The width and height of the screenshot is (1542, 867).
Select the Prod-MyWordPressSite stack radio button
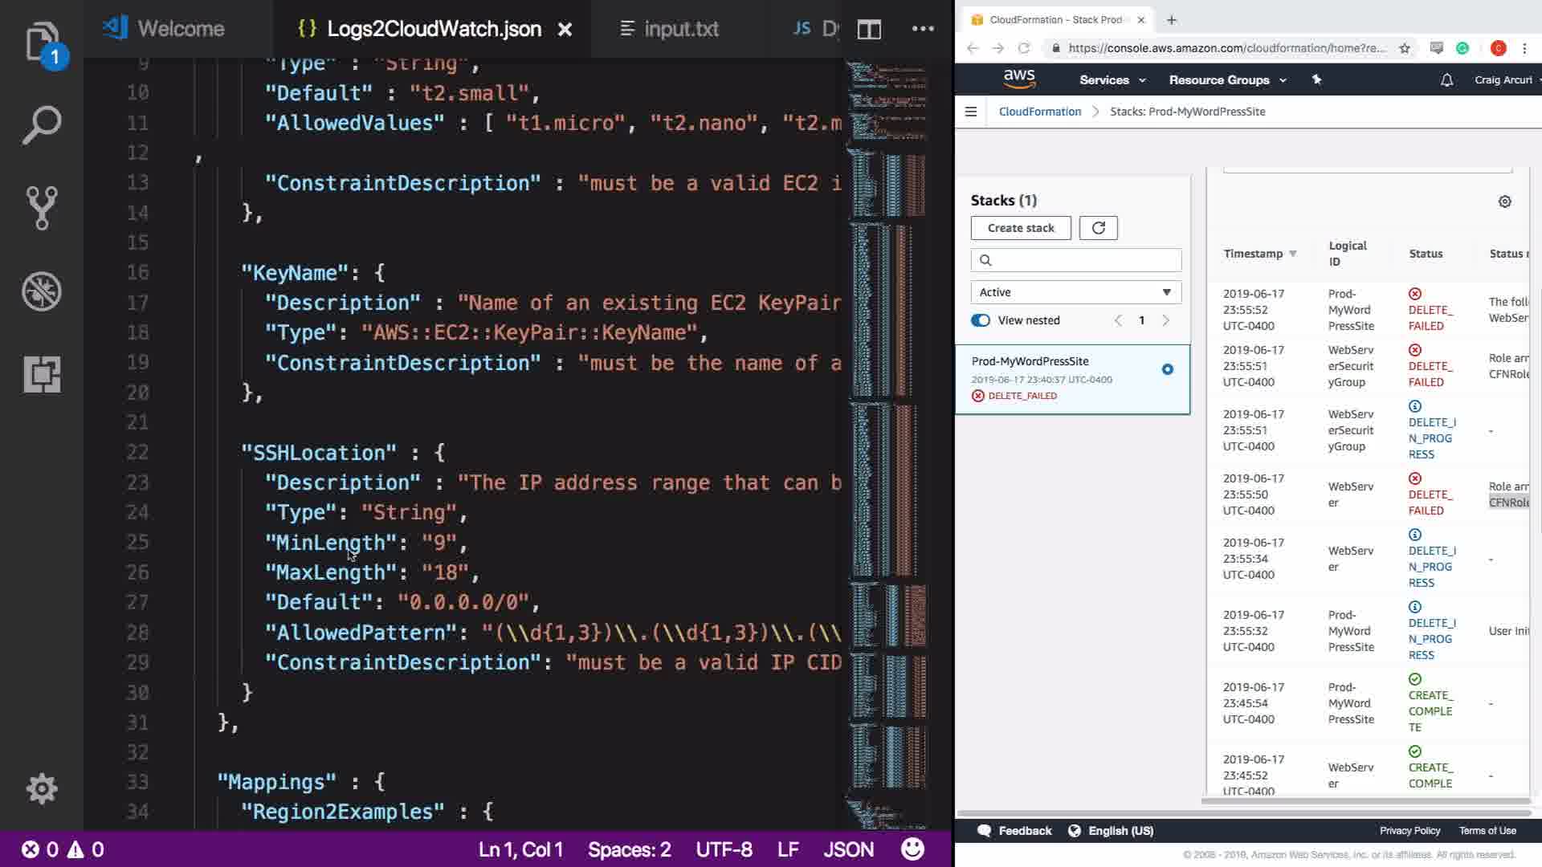pos(1167,369)
